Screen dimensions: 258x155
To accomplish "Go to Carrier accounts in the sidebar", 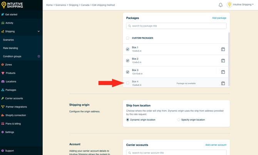I will coord(14,98).
